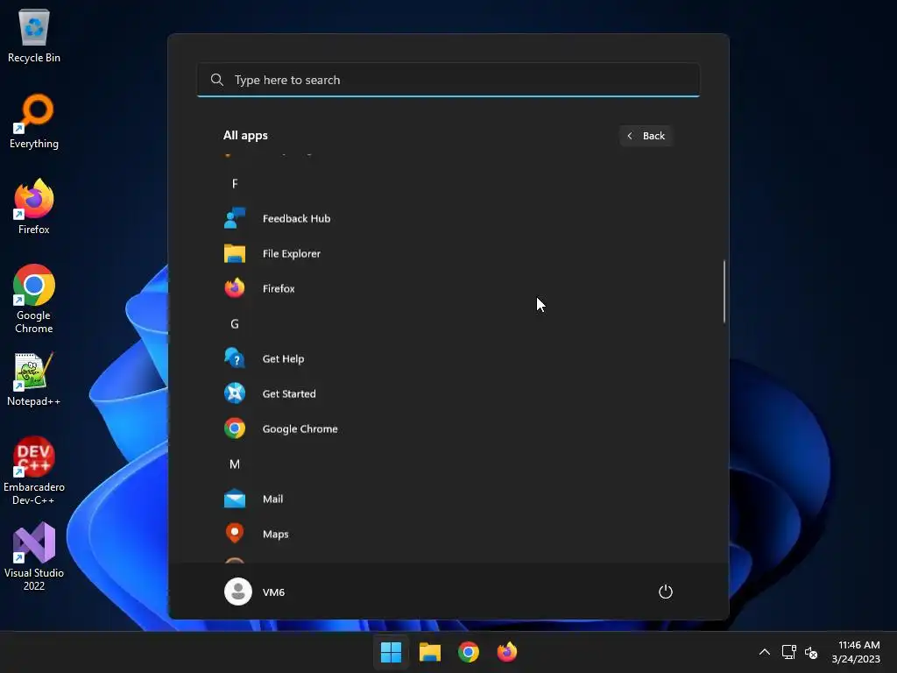Open the VM6 user account menu
Image resolution: width=897 pixels, height=673 pixels.
[255, 592]
